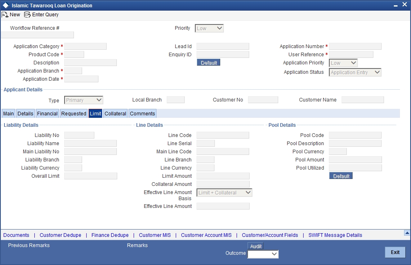This screenshot has width=411, height=265.
Task: Click the Local Branch field
Action: pyautogui.click(x=176, y=99)
